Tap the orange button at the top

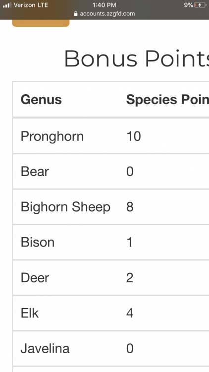(41, 23)
